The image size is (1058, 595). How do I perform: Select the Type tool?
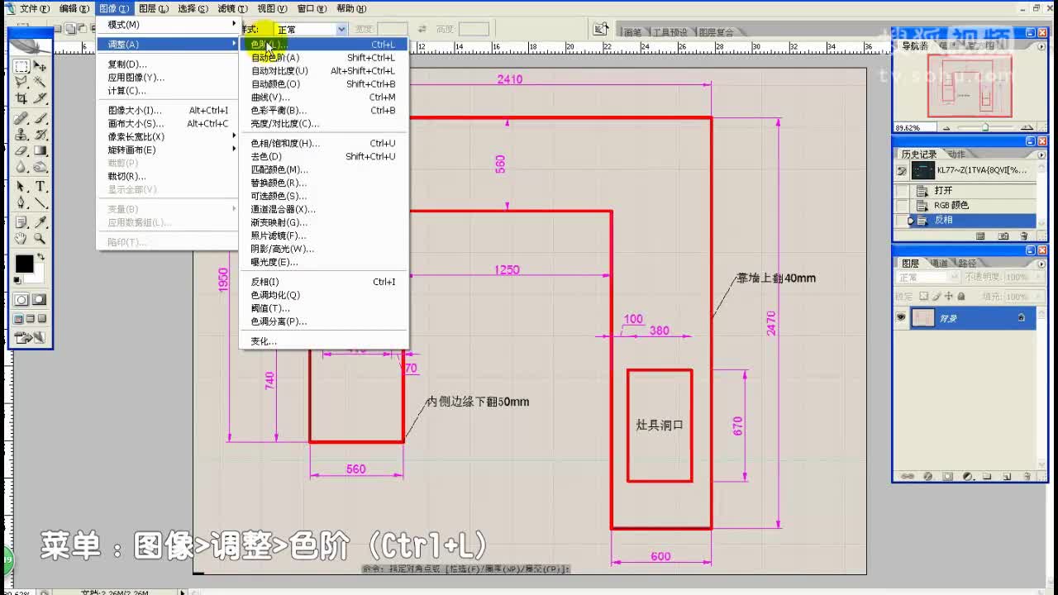[39, 185]
